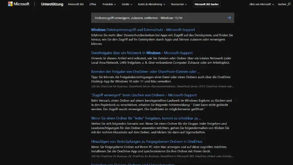Click the description starting "Beim Versuch, einen Ordner"

(x=161, y=105)
